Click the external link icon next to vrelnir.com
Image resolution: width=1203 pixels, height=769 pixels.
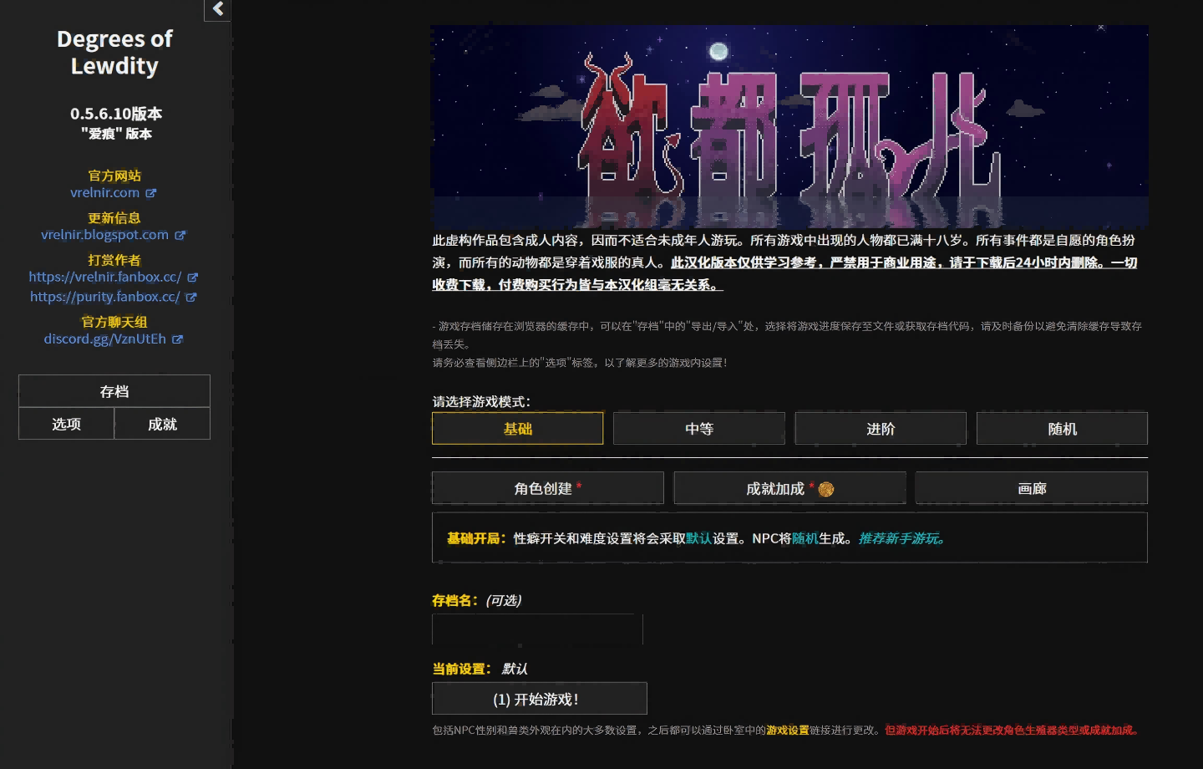pos(152,193)
